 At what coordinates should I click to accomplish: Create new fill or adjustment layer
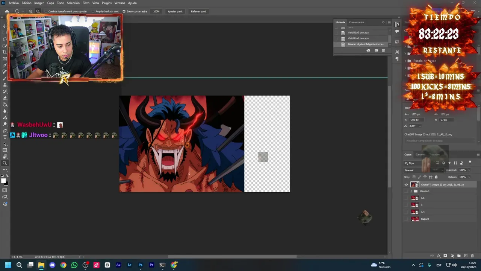point(452,256)
